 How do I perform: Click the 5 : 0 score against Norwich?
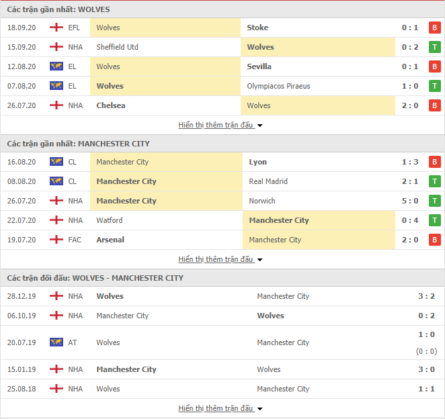click(x=410, y=201)
